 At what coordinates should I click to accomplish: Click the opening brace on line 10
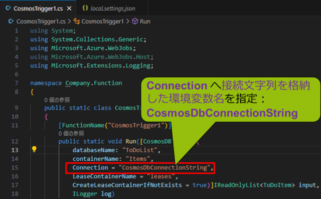click(x=46, y=117)
